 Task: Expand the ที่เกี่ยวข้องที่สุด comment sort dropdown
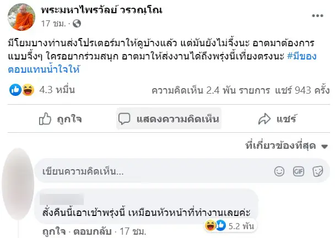point(287,146)
